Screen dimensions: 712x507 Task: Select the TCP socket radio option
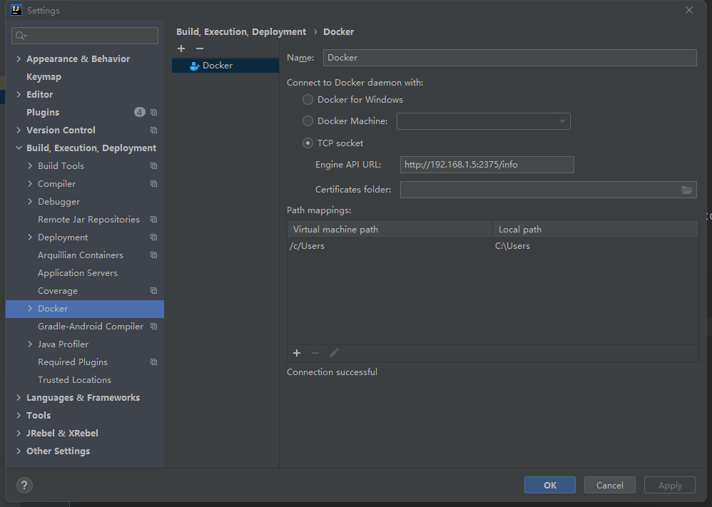(308, 143)
